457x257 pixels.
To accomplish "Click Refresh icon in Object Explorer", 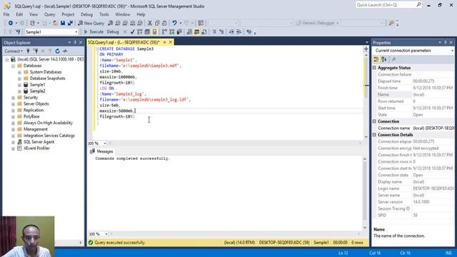I will pyautogui.click(x=57, y=51).
